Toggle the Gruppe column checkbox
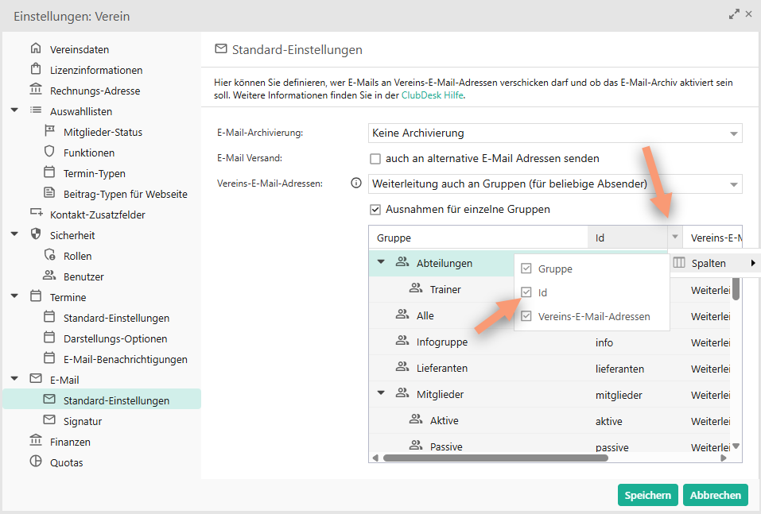 click(x=526, y=269)
